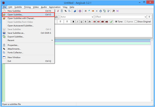
Task: Pick the primary color AB swatch button
Action: pyautogui.click(x=94, y=22)
